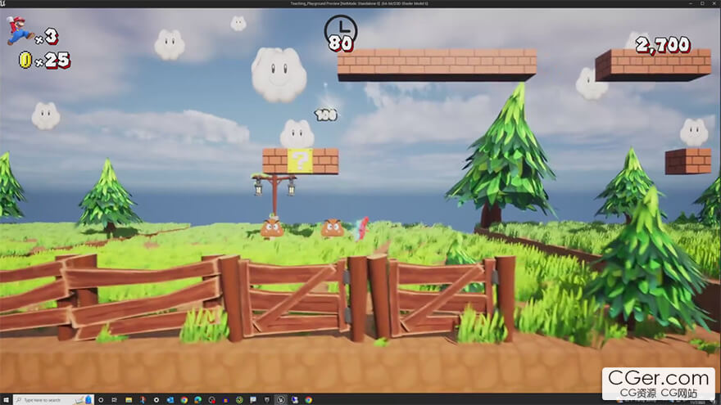The image size is (721, 405).
Task: Open the Cortana circle icon on the taskbar
Action: coord(102,400)
